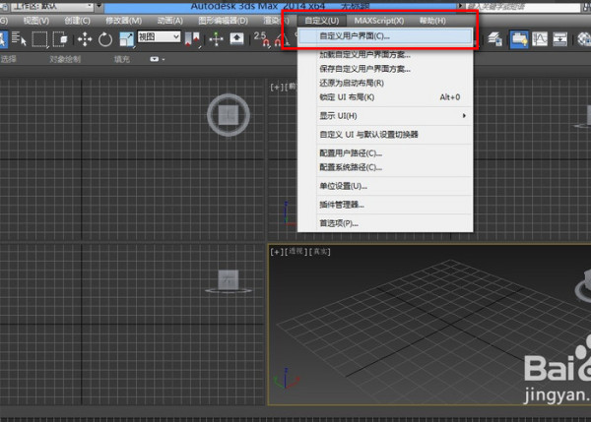The height and width of the screenshot is (422, 591).
Task: Toggle 锁定 UI 布局(K) menu entry
Action: 385,97
